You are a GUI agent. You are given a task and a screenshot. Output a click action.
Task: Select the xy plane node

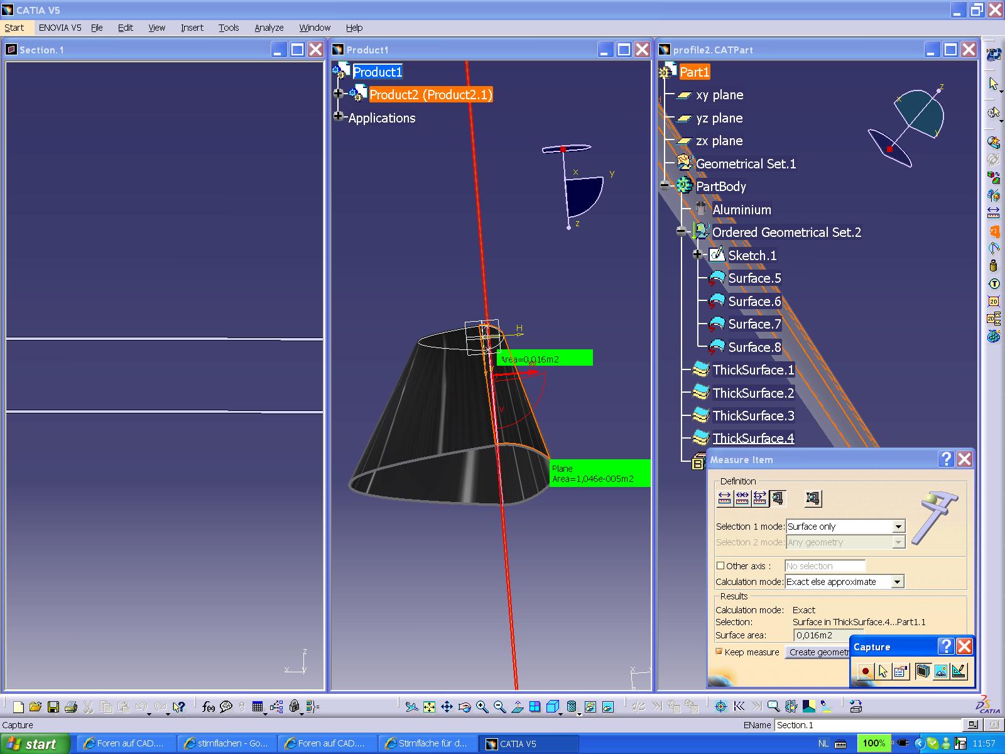pyautogui.click(x=719, y=95)
